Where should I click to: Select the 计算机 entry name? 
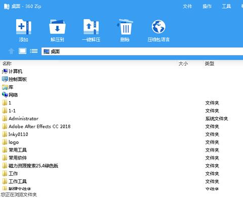16,71
